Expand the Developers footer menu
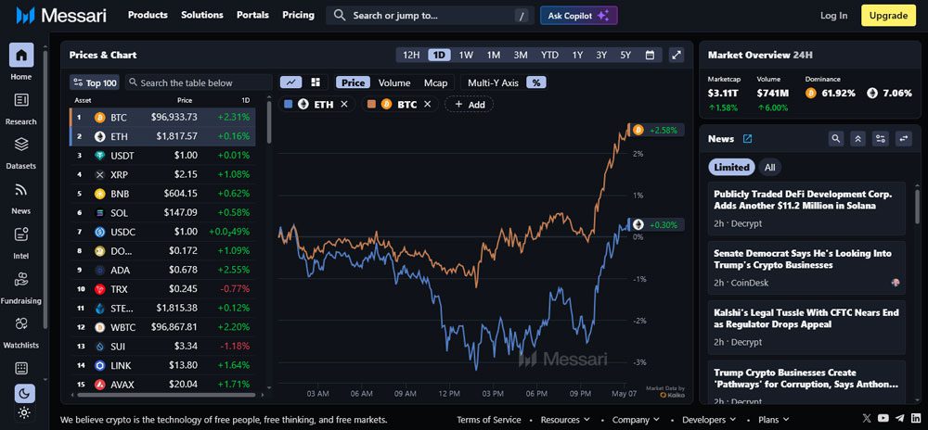The height and width of the screenshot is (430, 928). pyautogui.click(x=709, y=420)
